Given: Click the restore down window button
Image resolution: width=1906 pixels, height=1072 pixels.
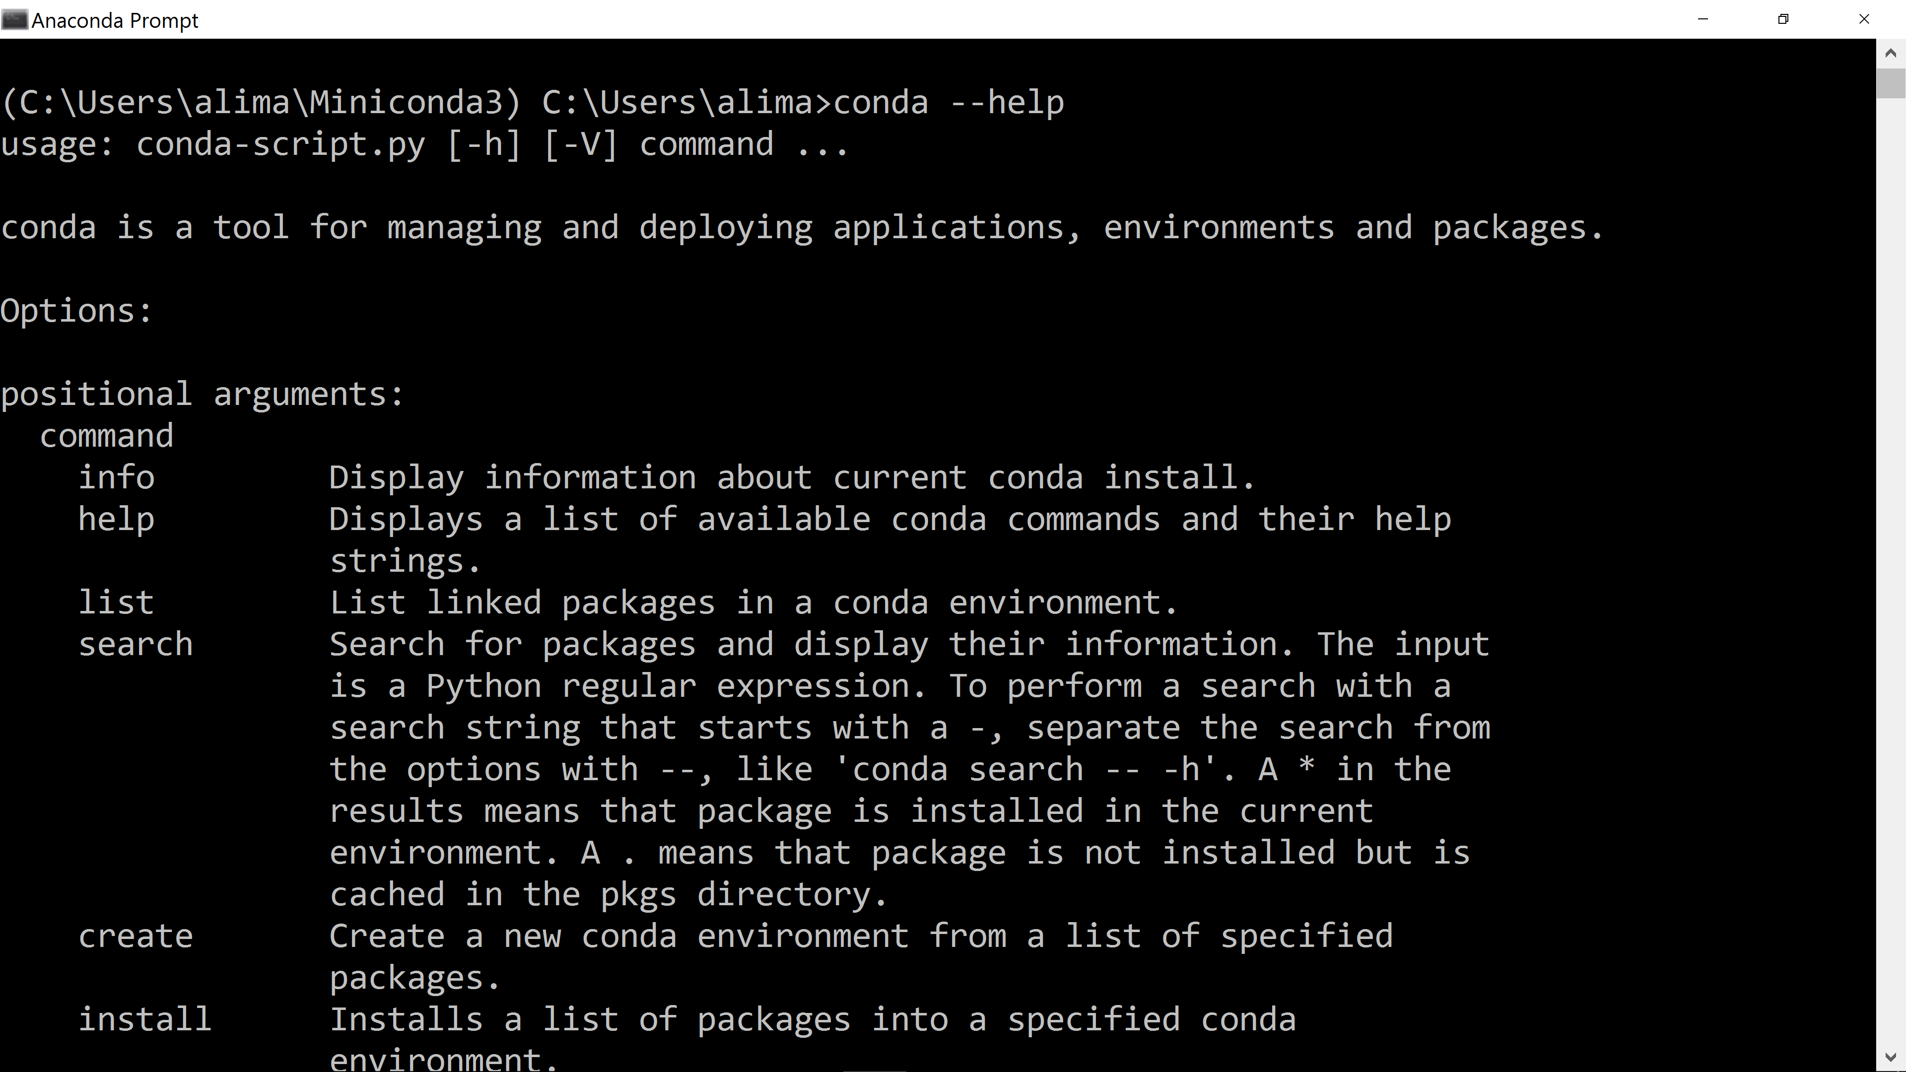Looking at the screenshot, I should (x=1783, y=19).
